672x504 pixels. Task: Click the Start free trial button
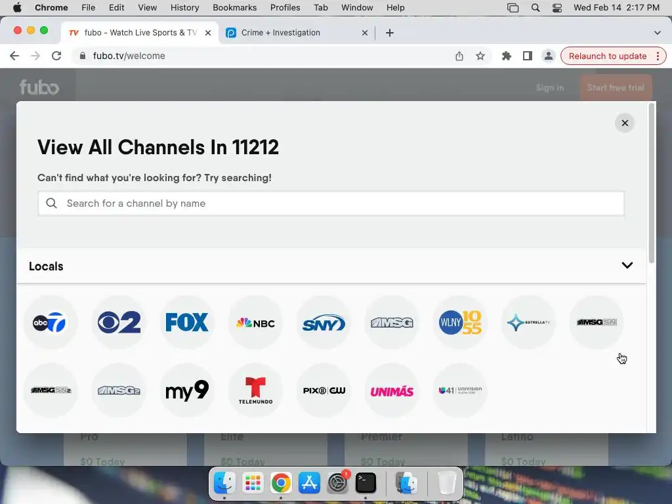(616, 88)
